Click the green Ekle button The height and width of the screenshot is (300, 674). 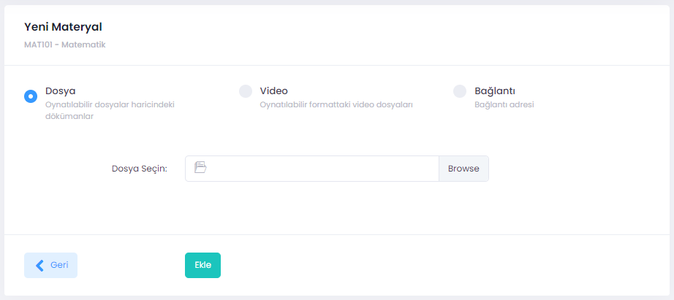(x=202, y=265)
